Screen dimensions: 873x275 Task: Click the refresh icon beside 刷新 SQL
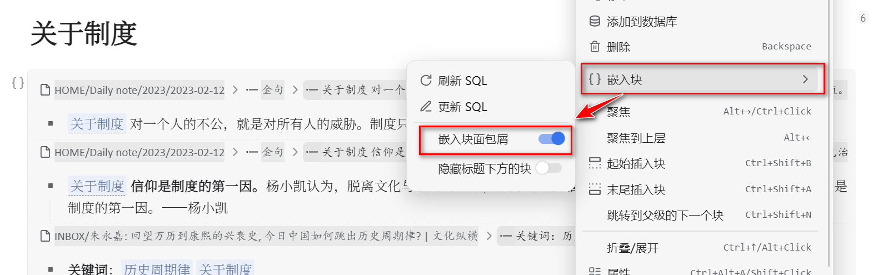426,81
